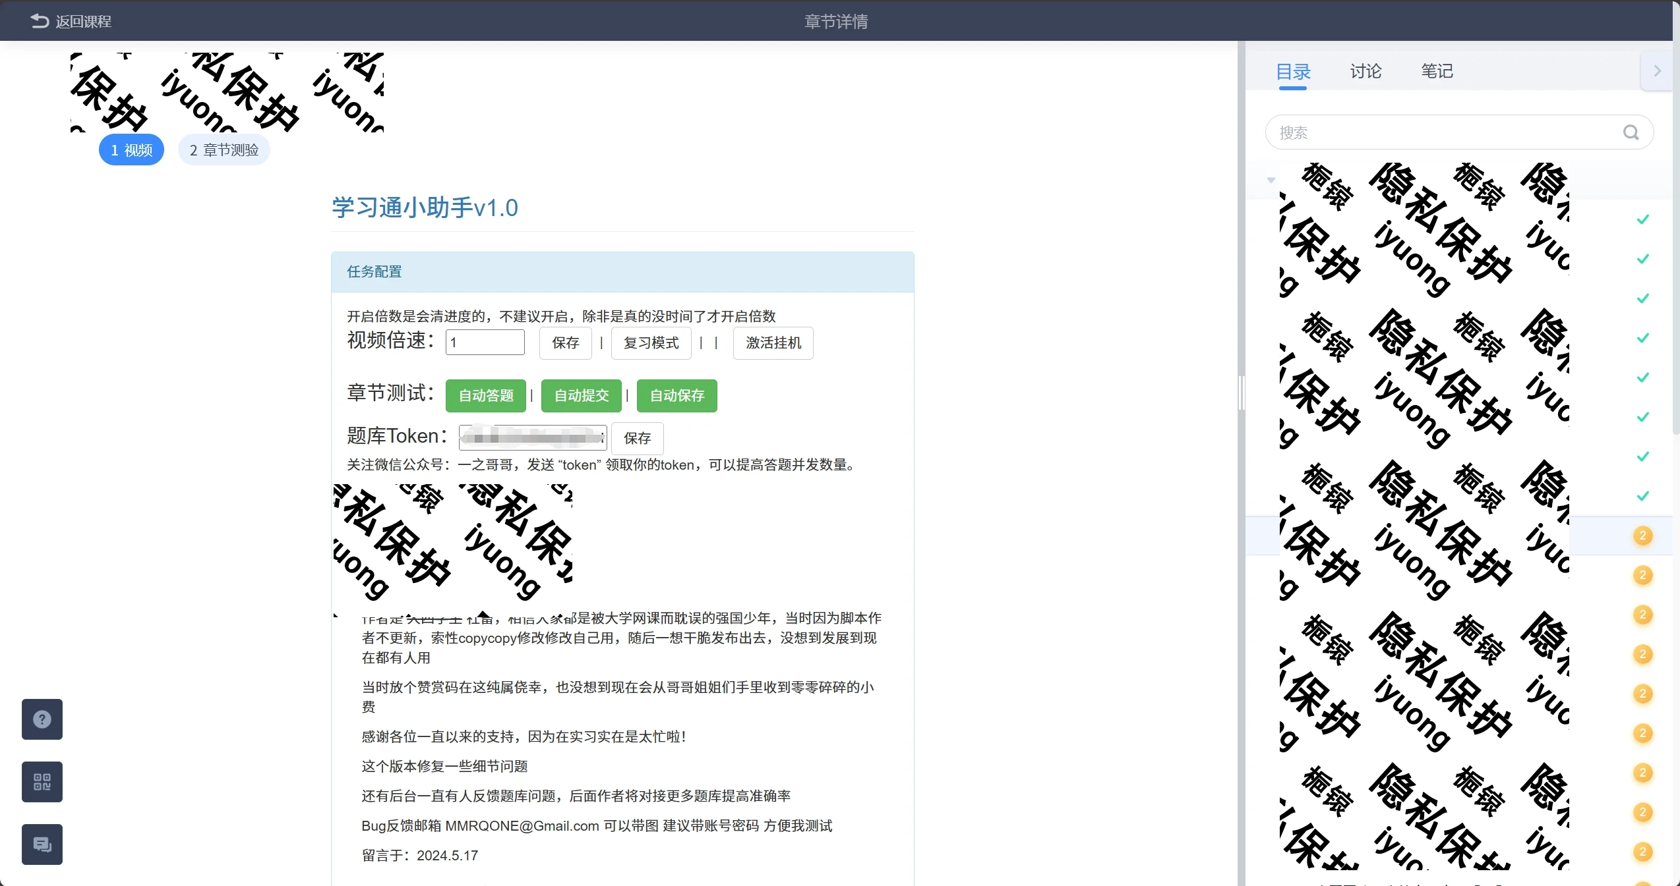Click an orange chapter task badge
The height and width of the screenshot is (886, 1680).
1642,536
